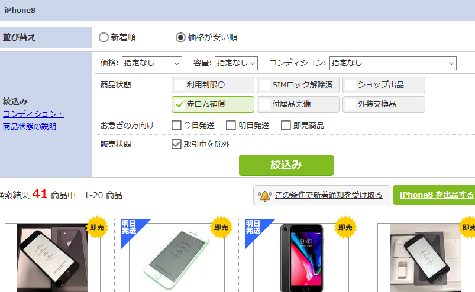Click the 即売 badge on first product
Image resolution: width=475 pixels, height=292 pixels.
click(x=97, y=227)
